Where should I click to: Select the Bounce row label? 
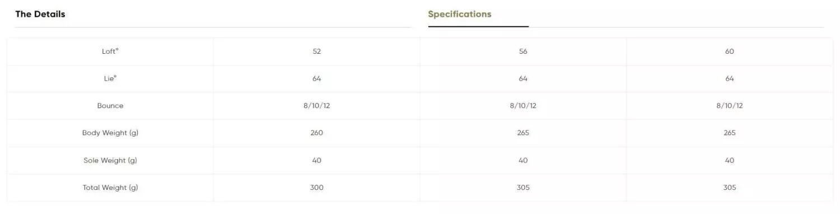click(110, 105)
